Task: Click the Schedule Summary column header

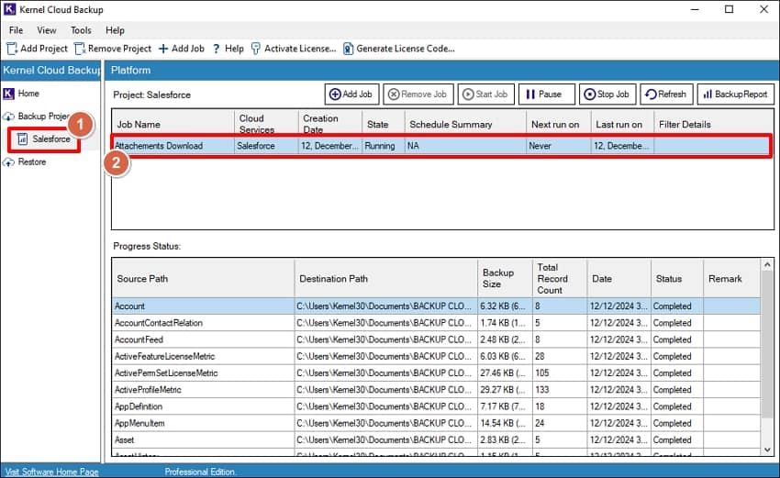Action: [x=465, y=125]
